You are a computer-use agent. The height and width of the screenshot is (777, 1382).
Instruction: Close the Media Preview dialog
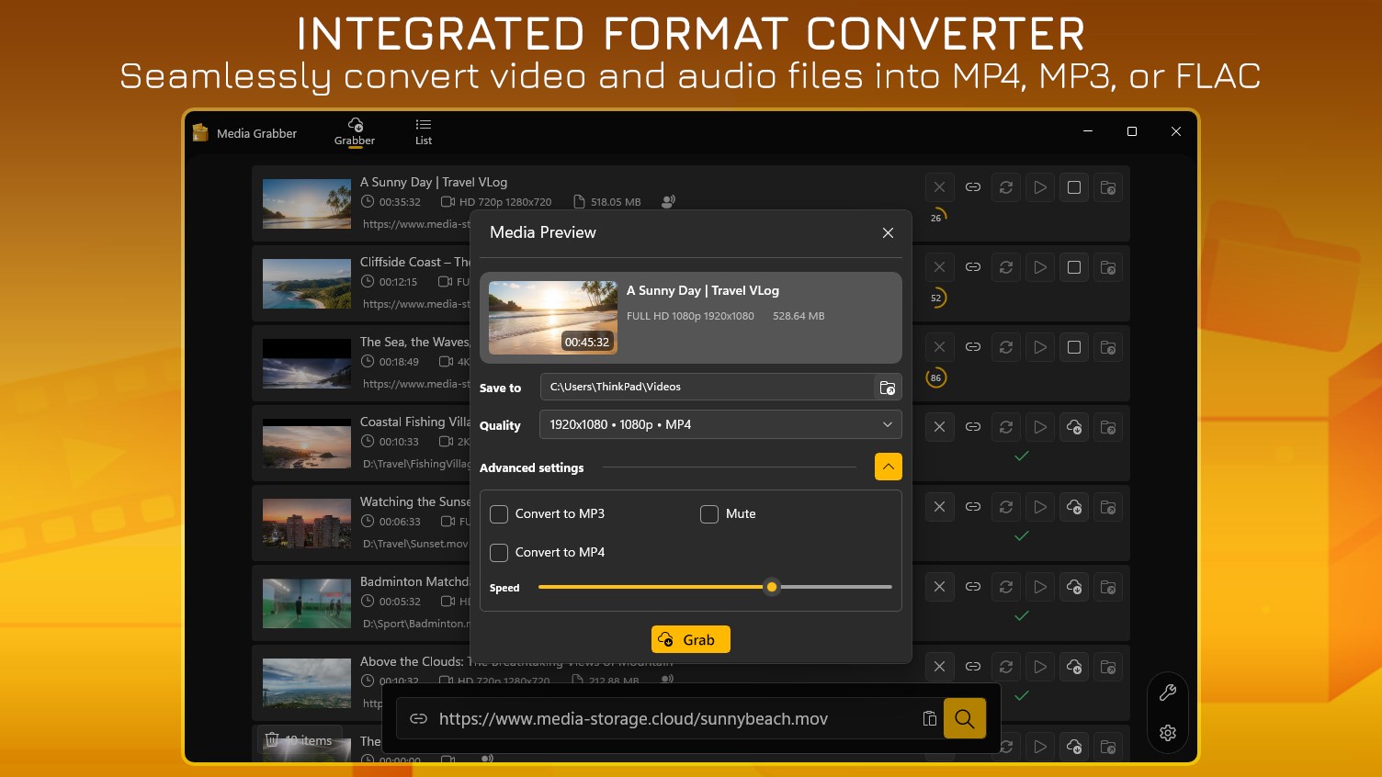tap(888, 232)
